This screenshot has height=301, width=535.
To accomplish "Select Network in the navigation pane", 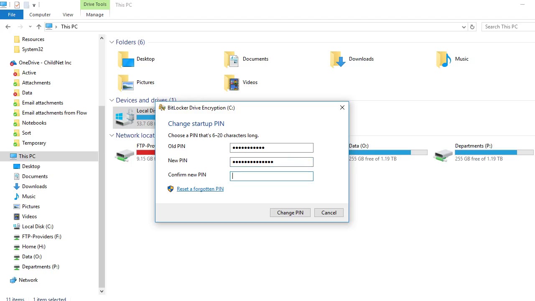I will coord(28,280).
